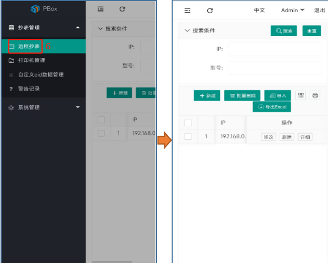Collapse the 抄表管理 sidebar group
This screenshot has width=328, height=263.
coord(78,28)
